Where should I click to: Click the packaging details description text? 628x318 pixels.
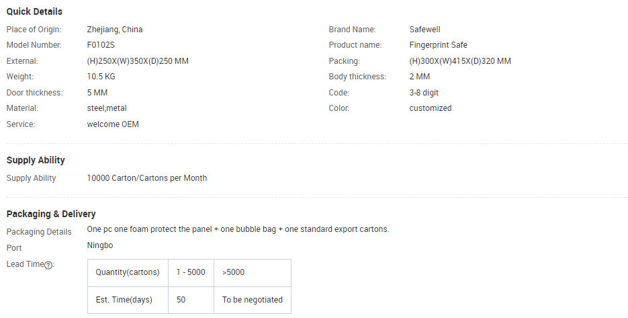(x=238, y=229)
